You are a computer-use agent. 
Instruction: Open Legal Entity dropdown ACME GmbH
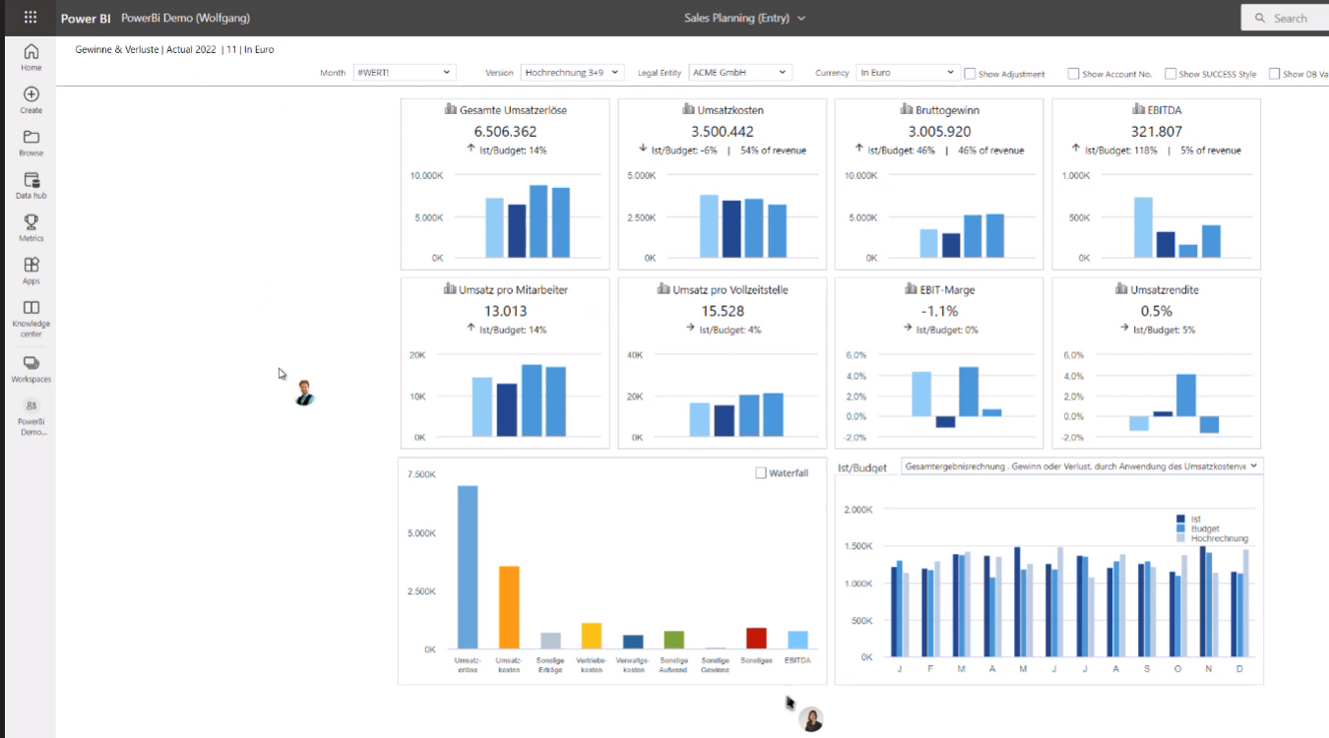[739, 73]
